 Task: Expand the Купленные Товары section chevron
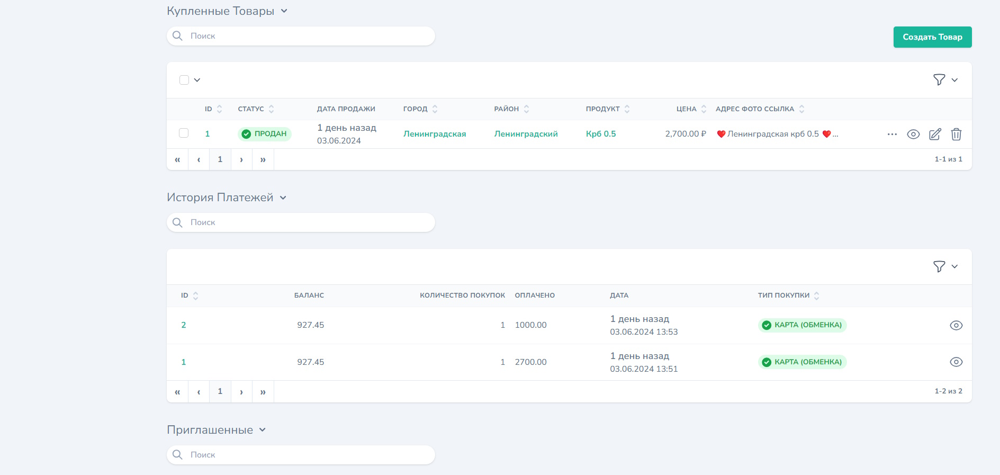pyautogui.click(x=284, y=11)
